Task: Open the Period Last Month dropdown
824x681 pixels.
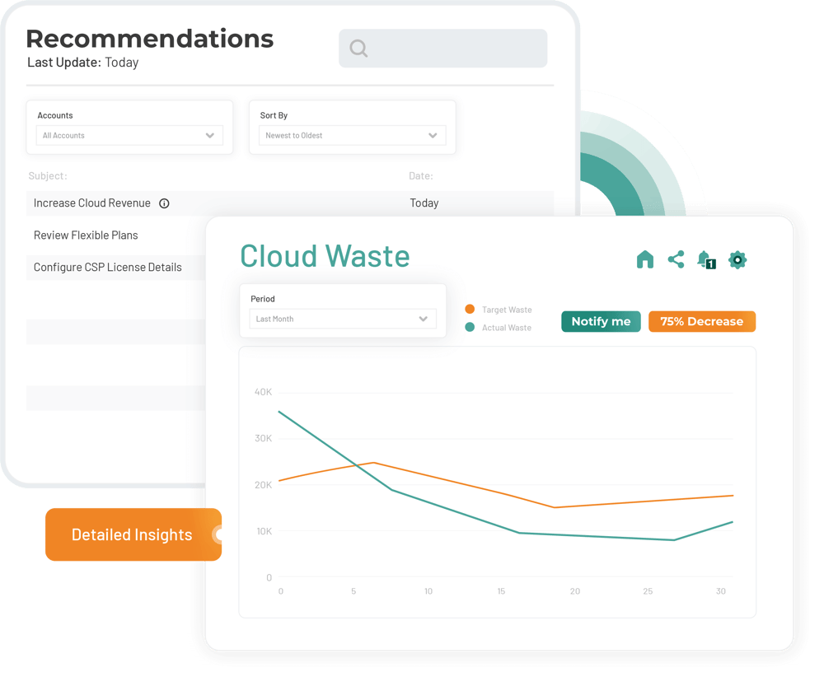Action: (342, 319)
